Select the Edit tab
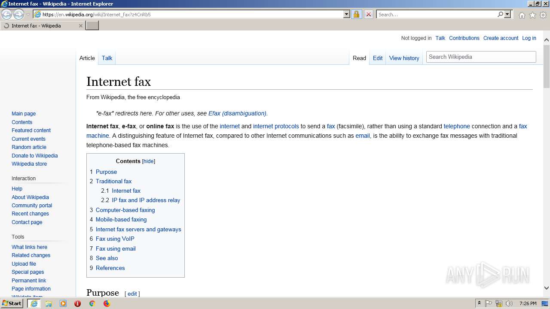Viewport: 550px width, 309px height. 378,58
